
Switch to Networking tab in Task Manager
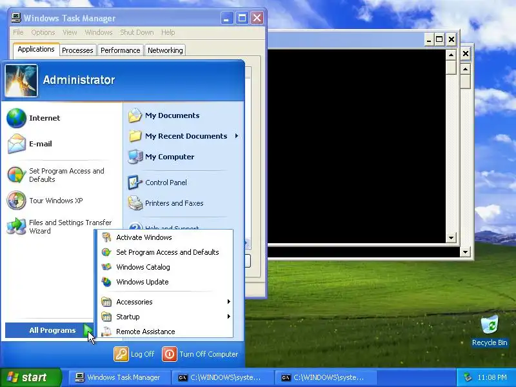(x=165, y=50)
